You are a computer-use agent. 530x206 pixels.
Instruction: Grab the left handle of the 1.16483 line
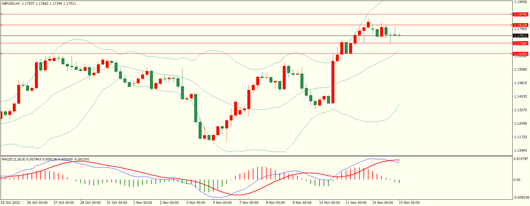(x=1, y=53)
